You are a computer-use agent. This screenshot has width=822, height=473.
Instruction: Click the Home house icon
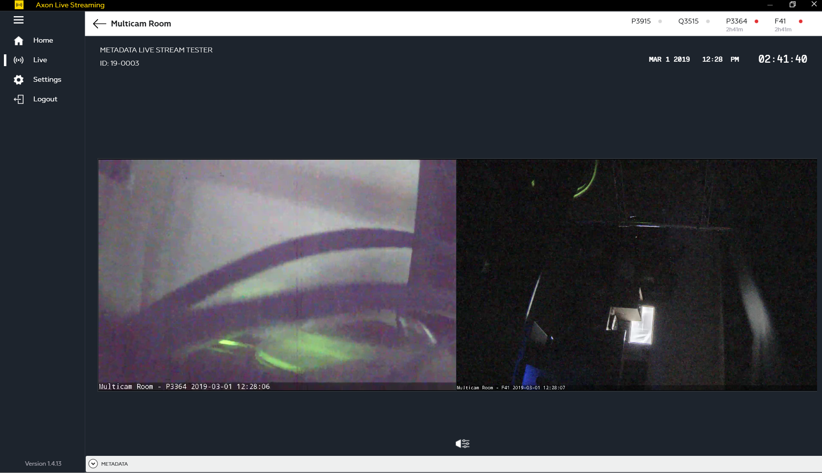pyautogui.click(x=19, y=41)
